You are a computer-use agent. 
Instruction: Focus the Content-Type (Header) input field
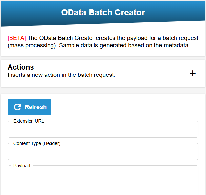tap(103, 152)
